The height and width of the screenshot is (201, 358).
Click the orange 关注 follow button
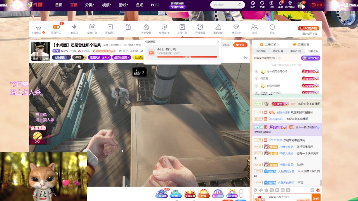241,45
